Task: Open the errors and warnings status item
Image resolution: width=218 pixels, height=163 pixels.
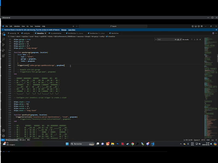Action: (x=23, y=140)
